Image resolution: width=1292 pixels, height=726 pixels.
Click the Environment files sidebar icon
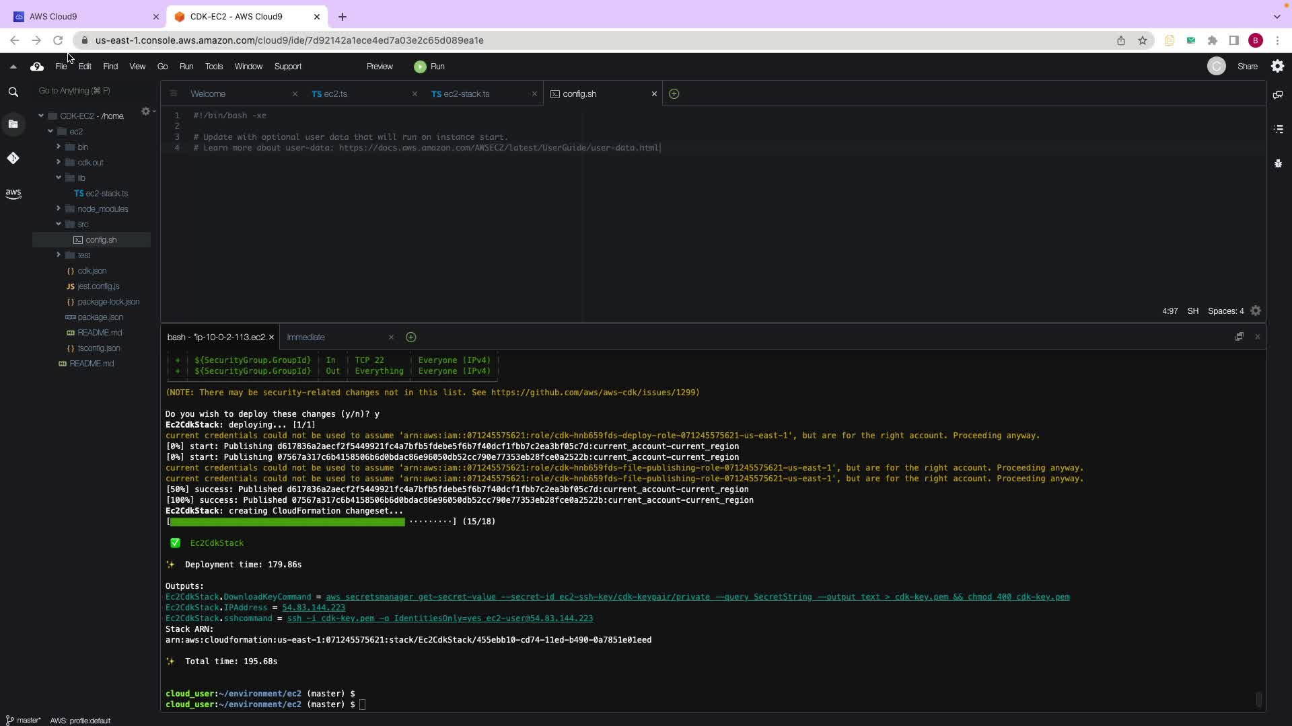pyautogui.click(x=13, y=124)
